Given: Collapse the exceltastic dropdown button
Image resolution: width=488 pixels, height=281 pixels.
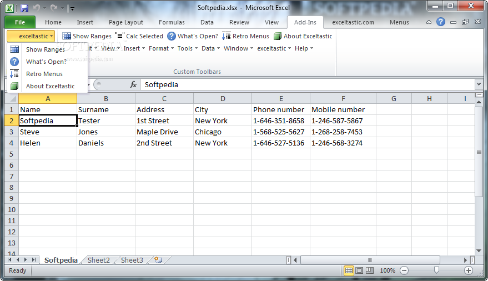Looking at the screenshot, I should (31, 36).
